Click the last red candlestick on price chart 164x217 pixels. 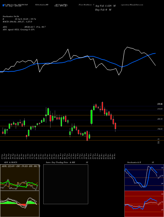pos(115,126)
